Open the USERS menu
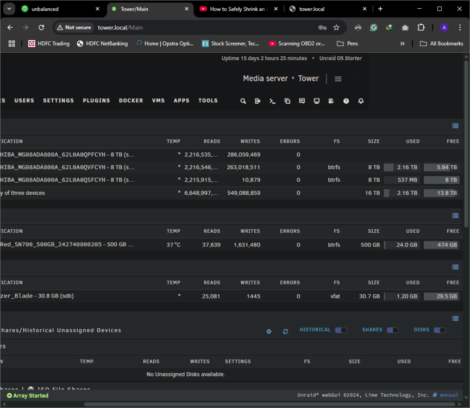This screenshot has width=470, height=408. [24, 101]
